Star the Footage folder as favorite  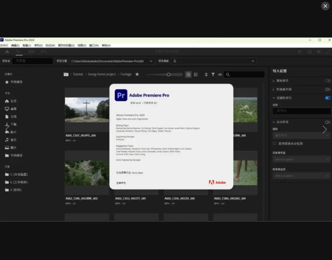136,74
